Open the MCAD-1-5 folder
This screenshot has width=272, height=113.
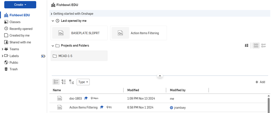79,56
